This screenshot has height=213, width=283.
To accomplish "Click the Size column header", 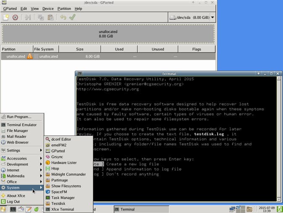I will tap(80, 49).
